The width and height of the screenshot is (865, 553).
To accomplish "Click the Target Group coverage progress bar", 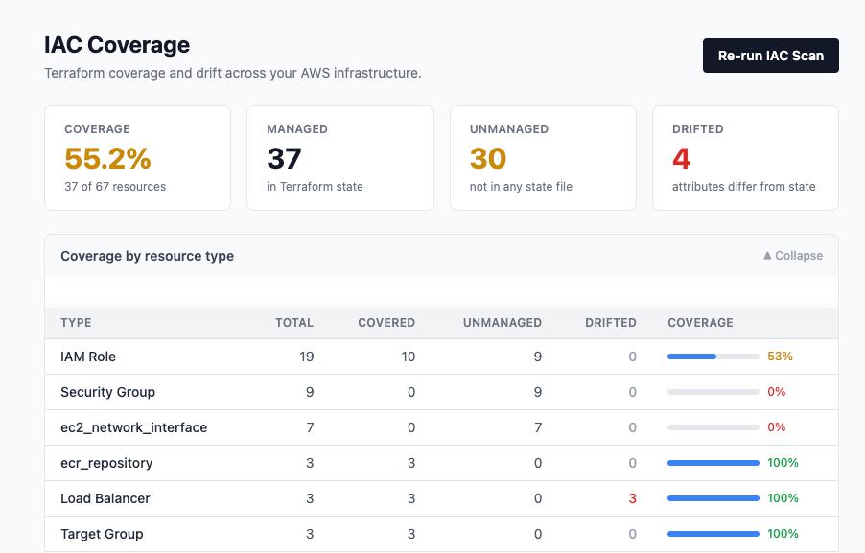I will [713, 534].
